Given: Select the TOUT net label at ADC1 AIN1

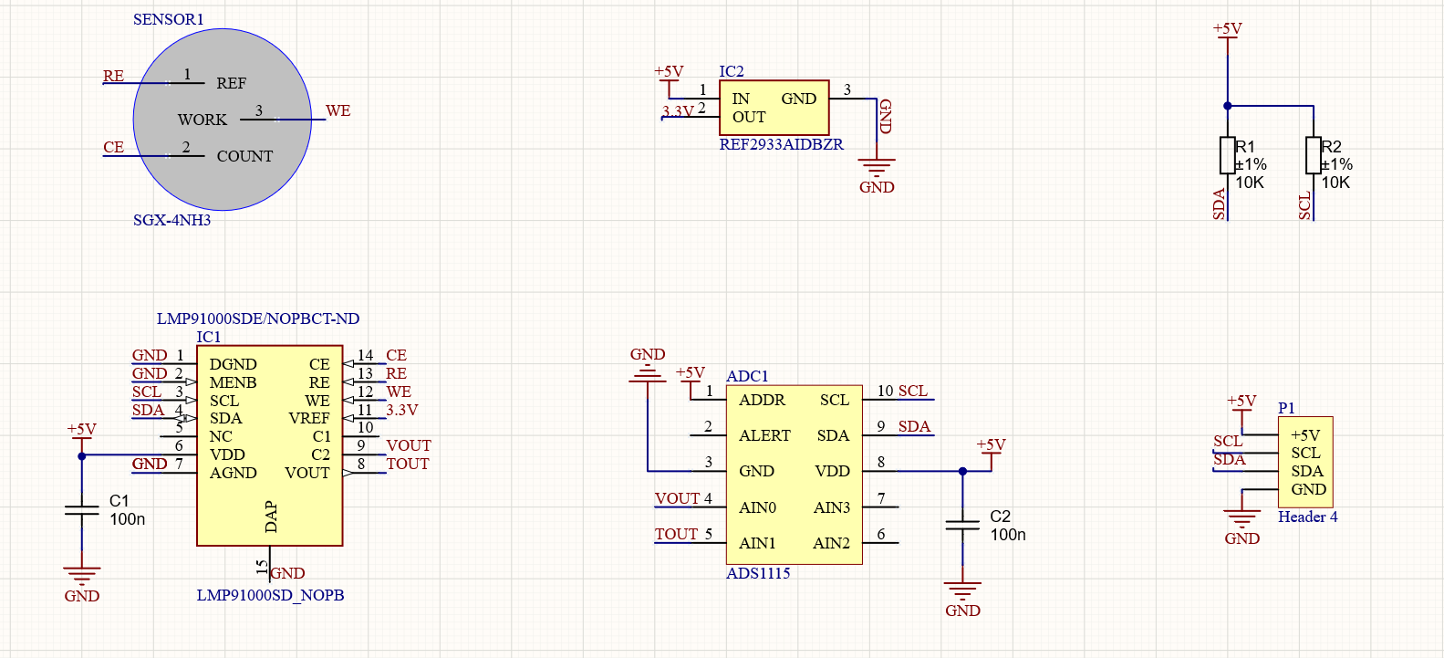Looking at the screenshot, I should click(x=676, y=534).
